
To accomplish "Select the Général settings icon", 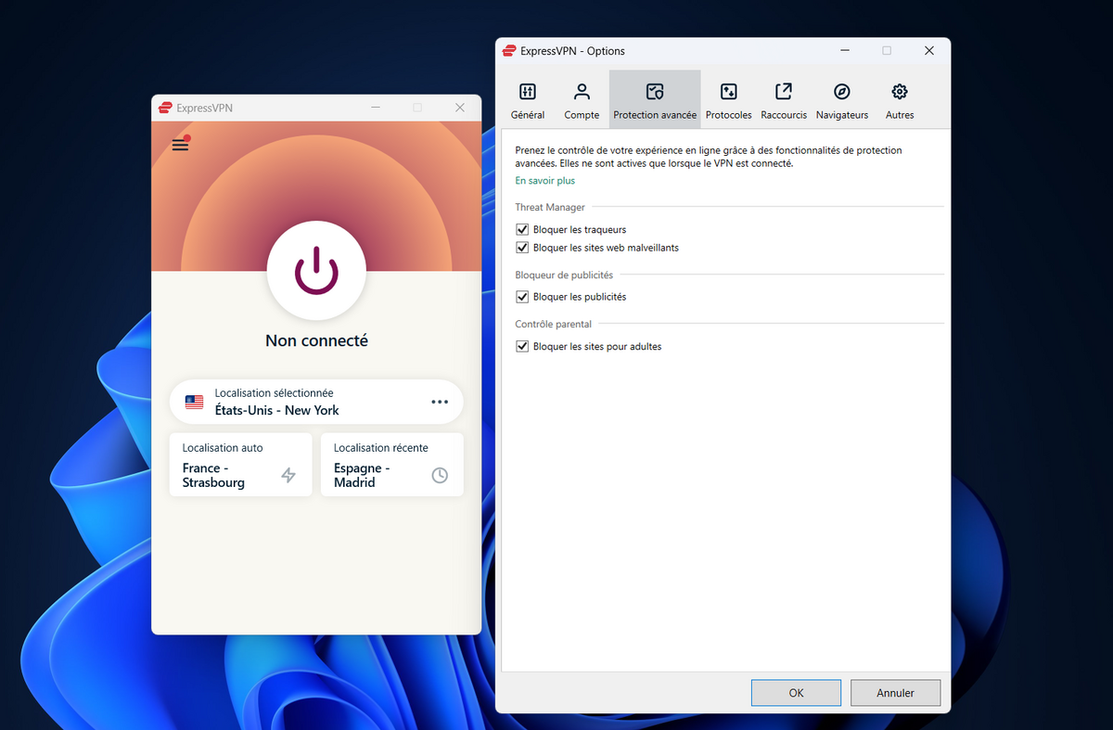I will [527, 98].
